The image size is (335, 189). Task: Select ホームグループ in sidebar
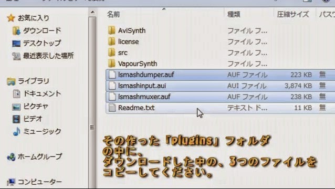[40, 157]
